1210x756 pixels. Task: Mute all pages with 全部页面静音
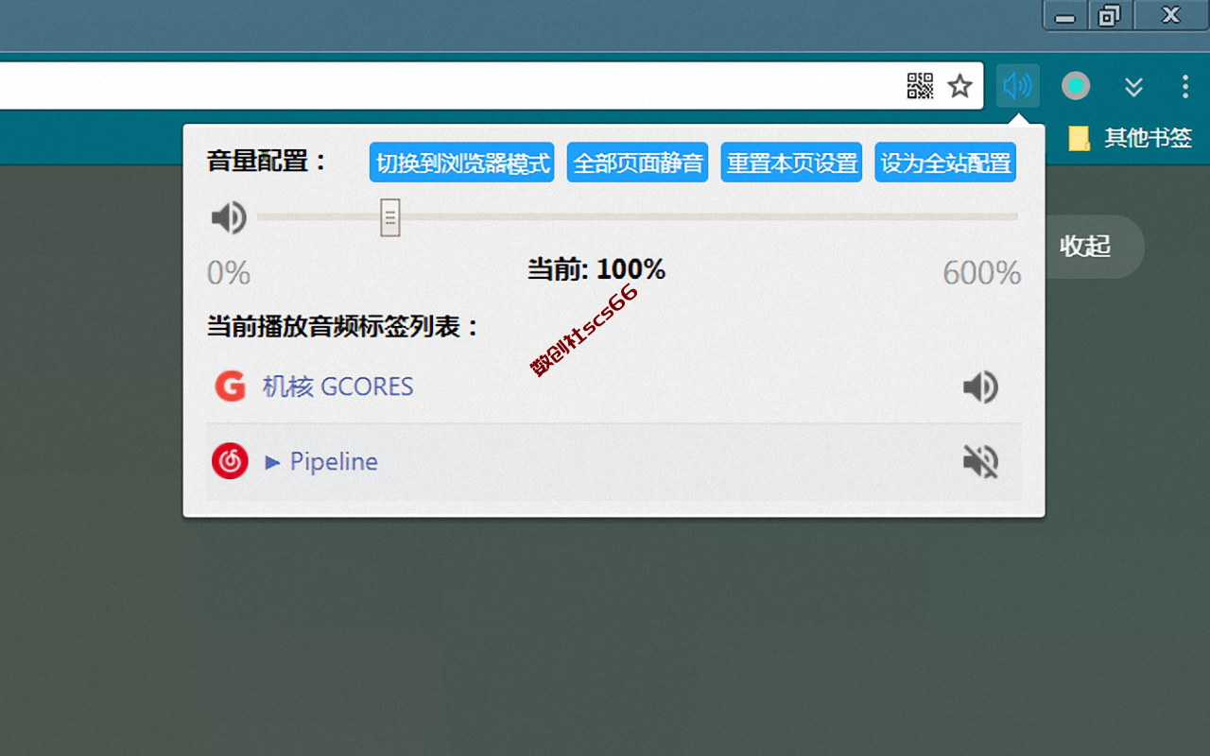[638, 163]
